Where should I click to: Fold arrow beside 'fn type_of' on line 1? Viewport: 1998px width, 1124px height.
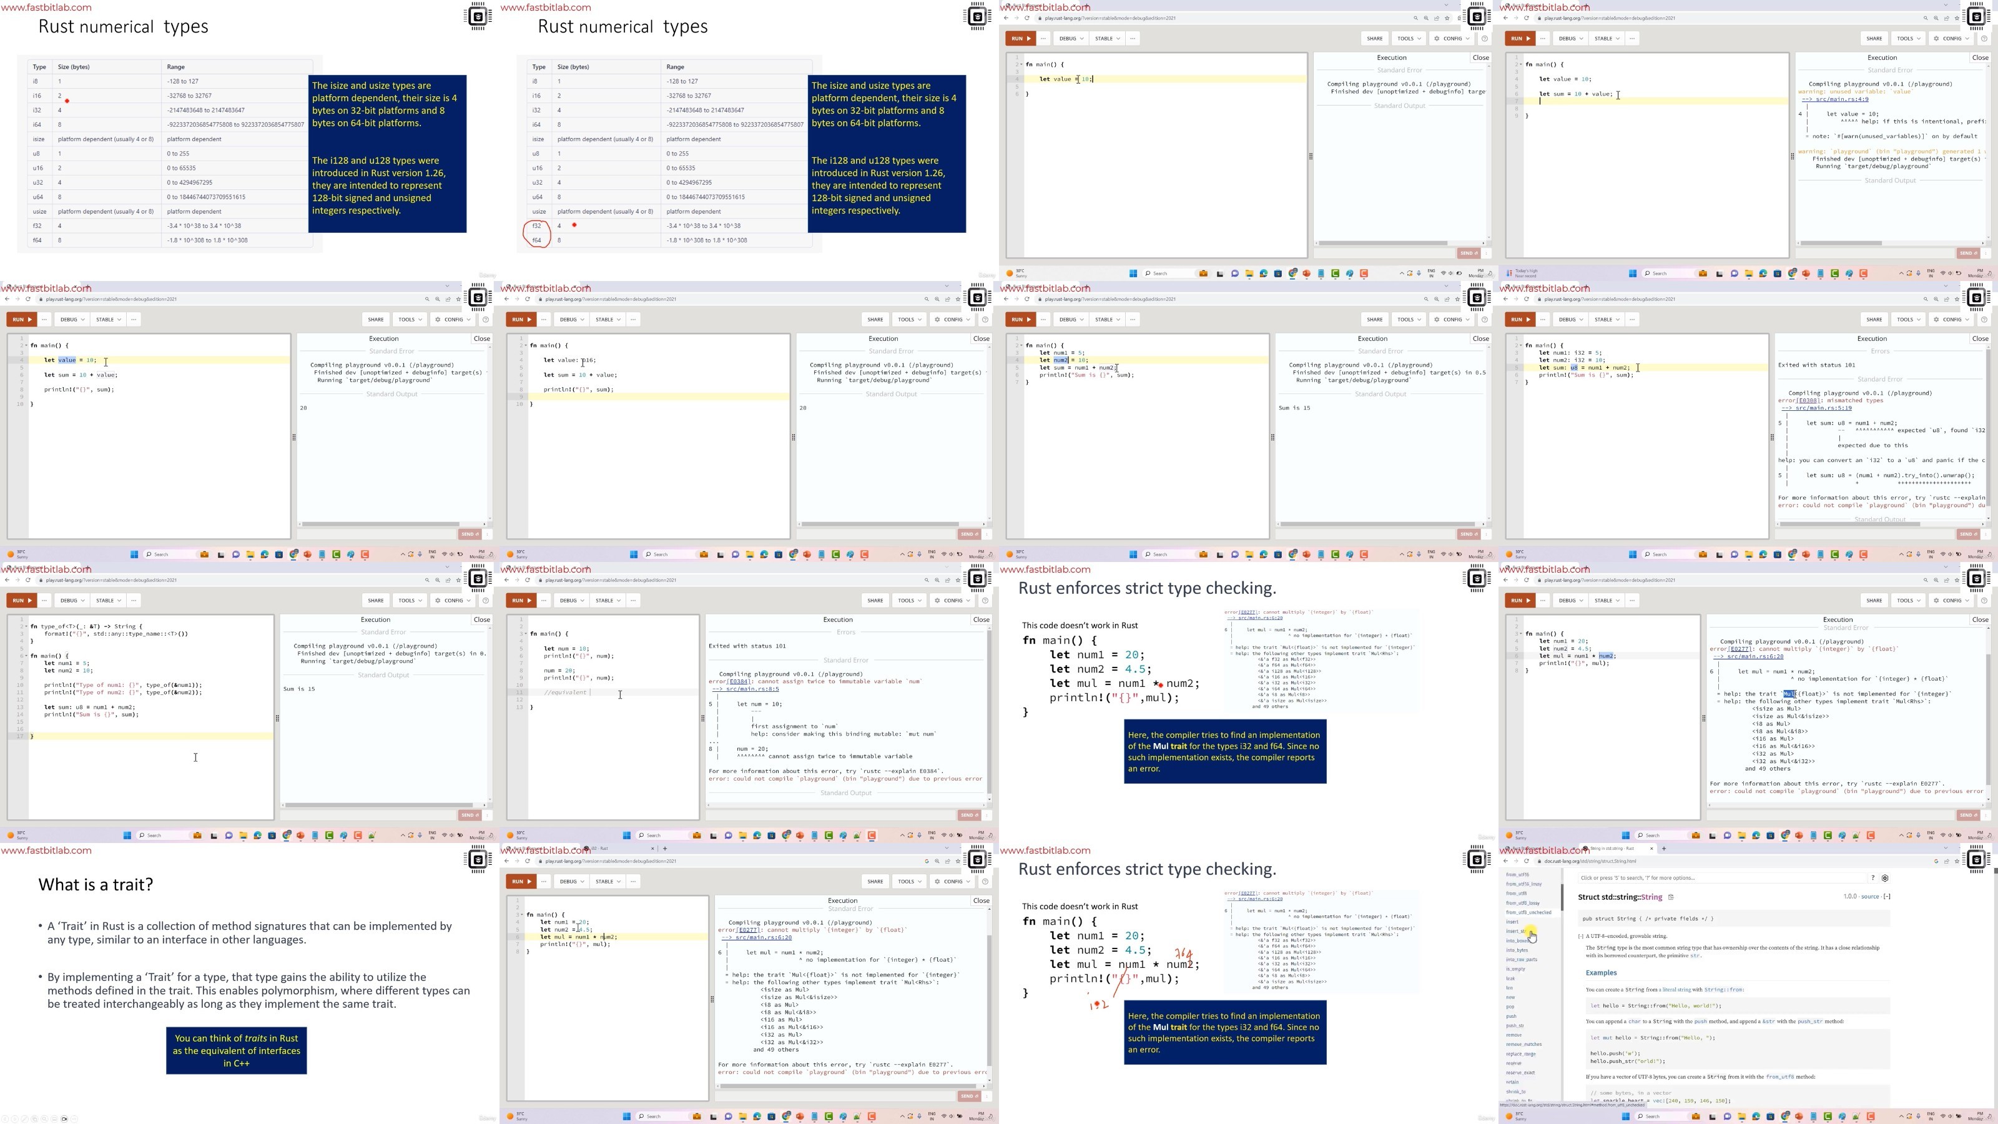pyautogui.click(x=26, y=626)
